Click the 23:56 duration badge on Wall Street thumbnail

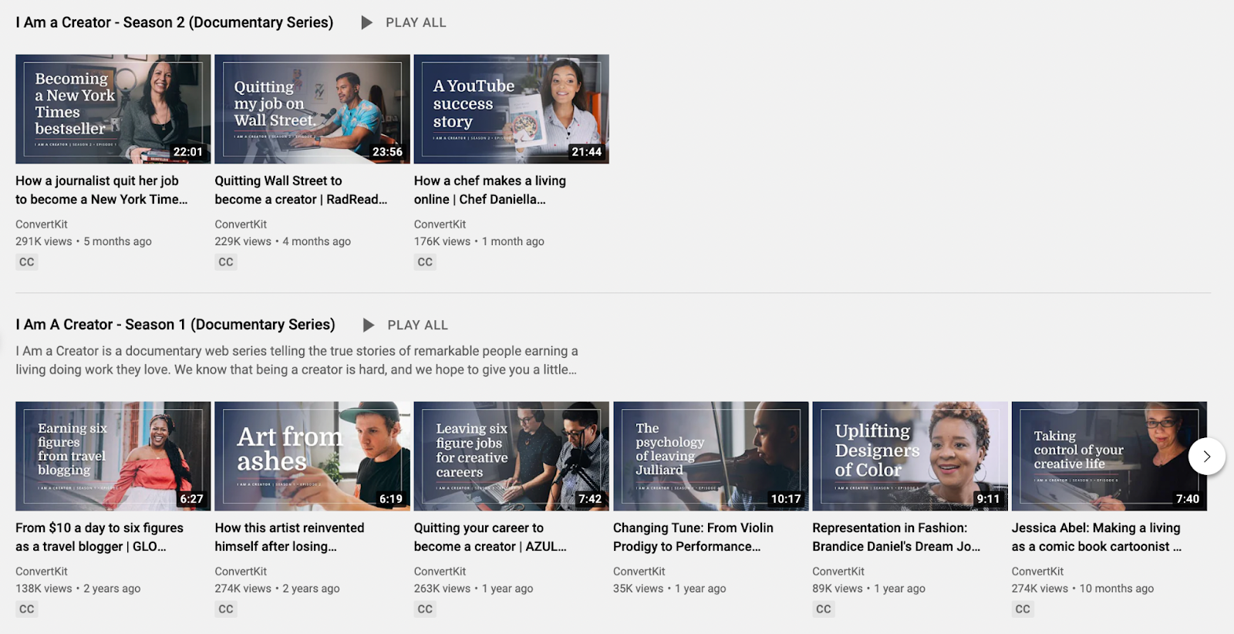click(387, 152)
